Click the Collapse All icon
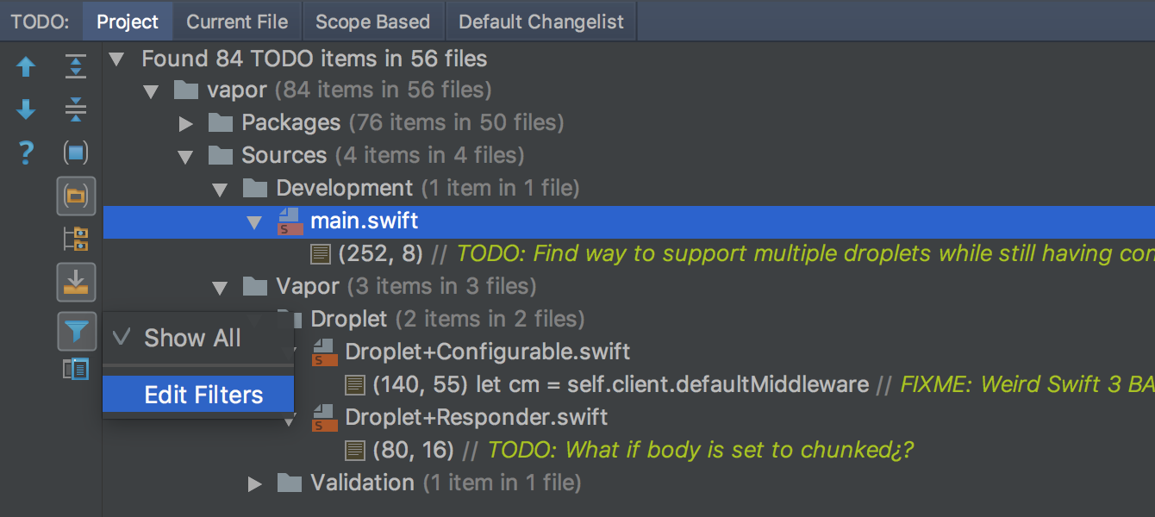This screenshot has height=517, width=1155. coord(76,109)
